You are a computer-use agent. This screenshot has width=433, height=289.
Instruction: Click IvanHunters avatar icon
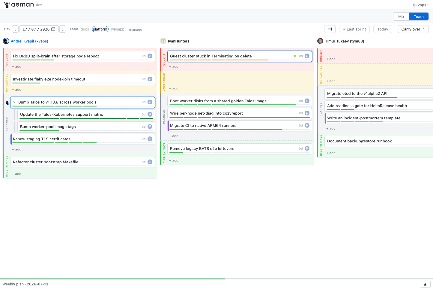click(x=163, y=41)
